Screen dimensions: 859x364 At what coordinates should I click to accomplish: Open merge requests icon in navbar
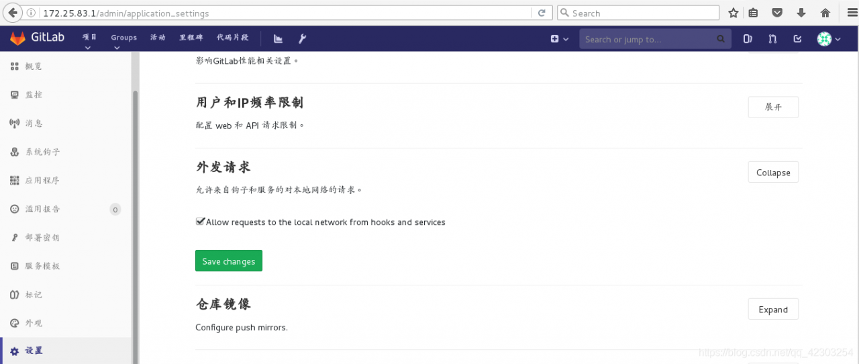(772, 39)
